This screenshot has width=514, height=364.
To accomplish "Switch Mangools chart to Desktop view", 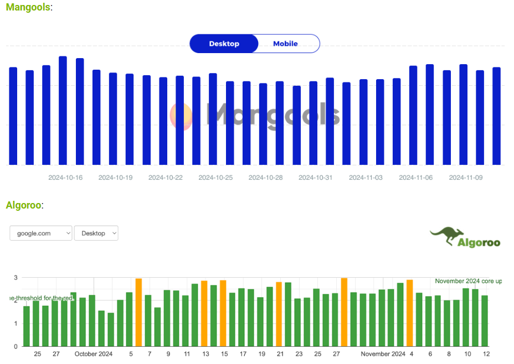I will coord(224,44).
